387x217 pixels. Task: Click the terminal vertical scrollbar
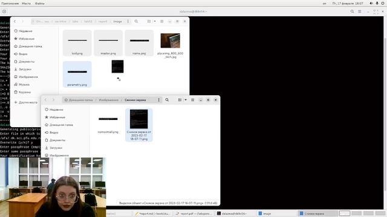[x=385, y=113]
